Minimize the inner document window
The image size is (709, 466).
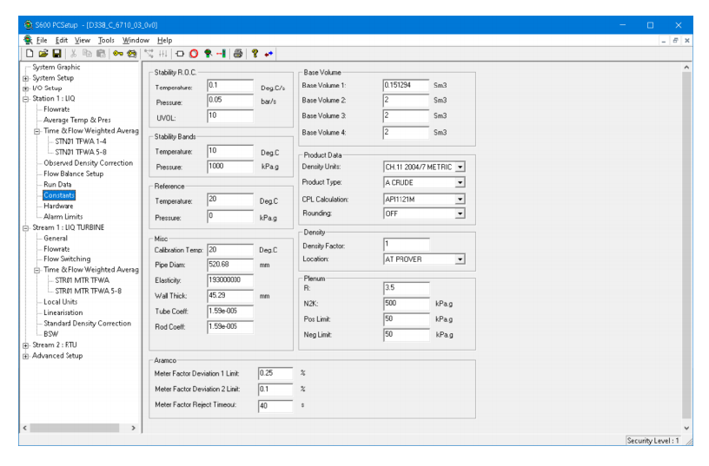(663, 41)
